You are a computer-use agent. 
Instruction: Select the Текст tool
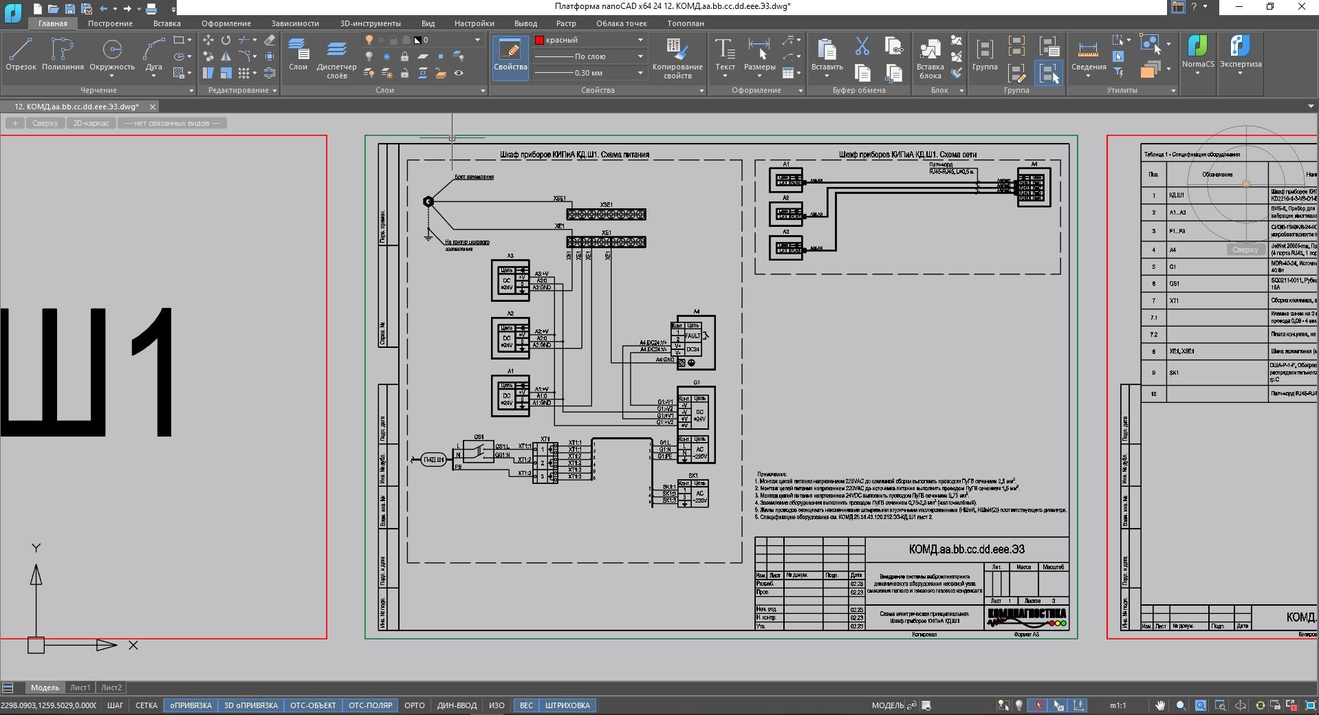click(x=725, y=58)
